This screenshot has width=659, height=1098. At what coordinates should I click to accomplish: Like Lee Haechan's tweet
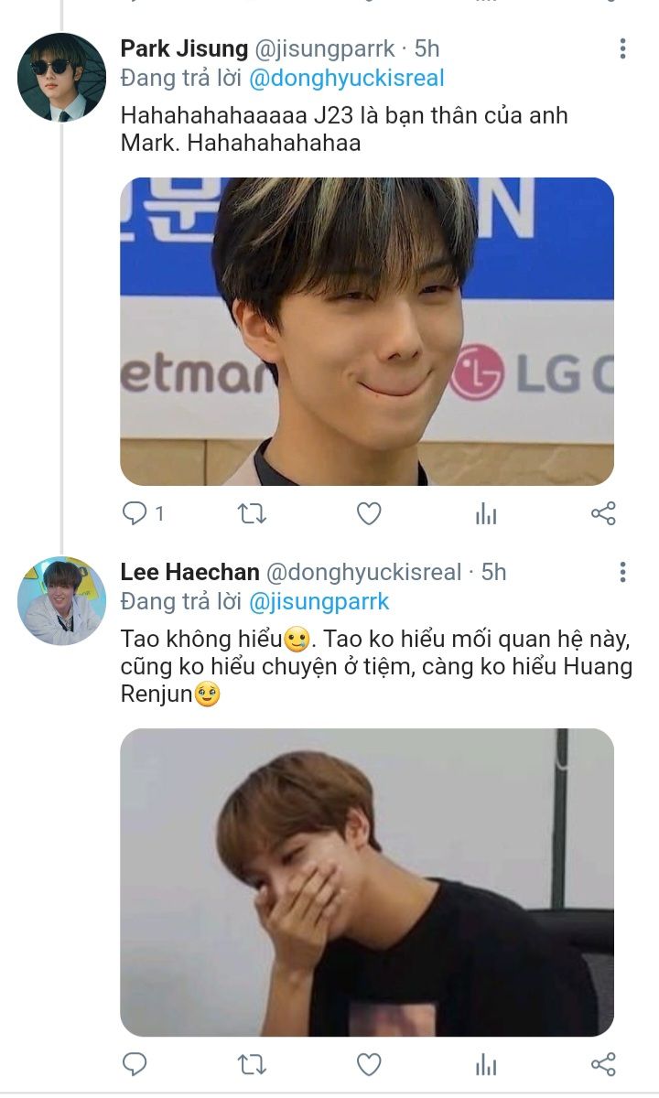[x=369, y=1064]
